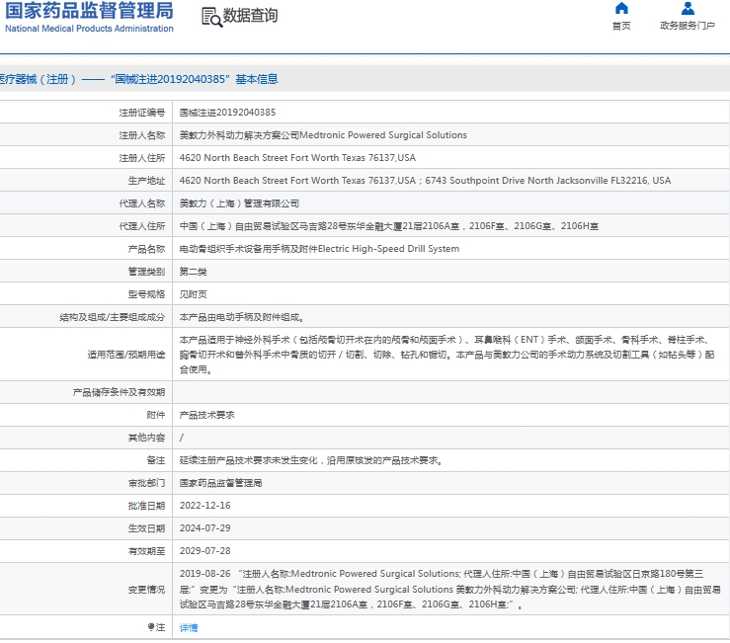
Task: Select expiry date 2029-07-28
Action: 204,551
